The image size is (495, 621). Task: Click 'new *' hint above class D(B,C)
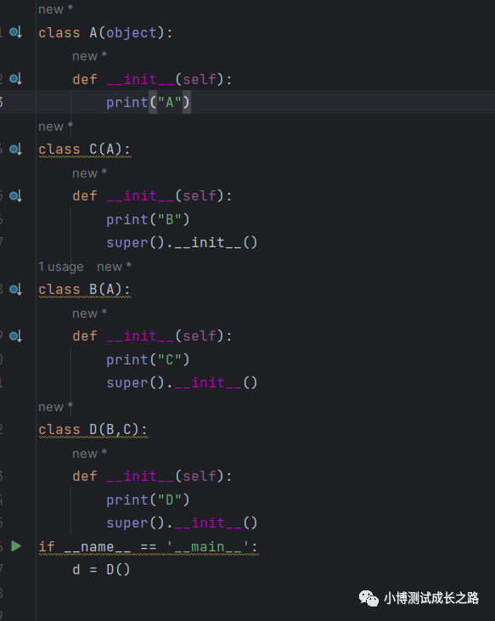(x=55, y=407)
